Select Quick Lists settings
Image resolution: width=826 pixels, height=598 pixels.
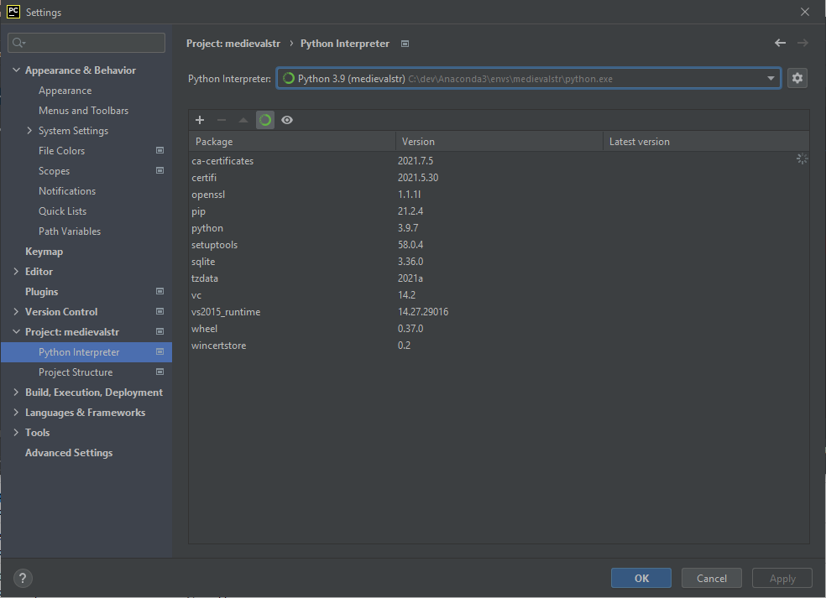coord(62,211)
